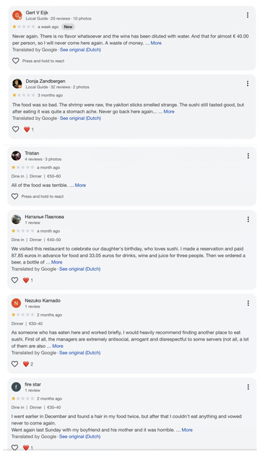Open options menu for Donja Zandbergen's review
The height and width of the screenshot is (462, 260).
coord(247,84)
